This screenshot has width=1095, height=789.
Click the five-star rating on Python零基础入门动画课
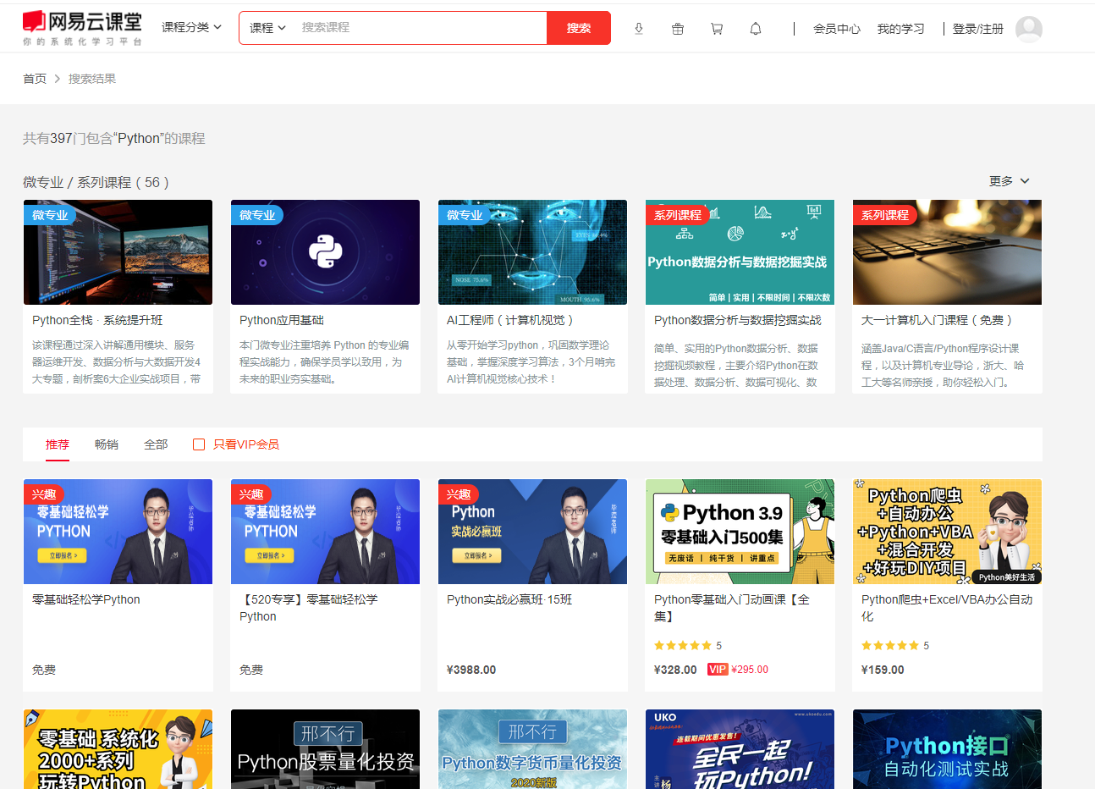(683, 645)
